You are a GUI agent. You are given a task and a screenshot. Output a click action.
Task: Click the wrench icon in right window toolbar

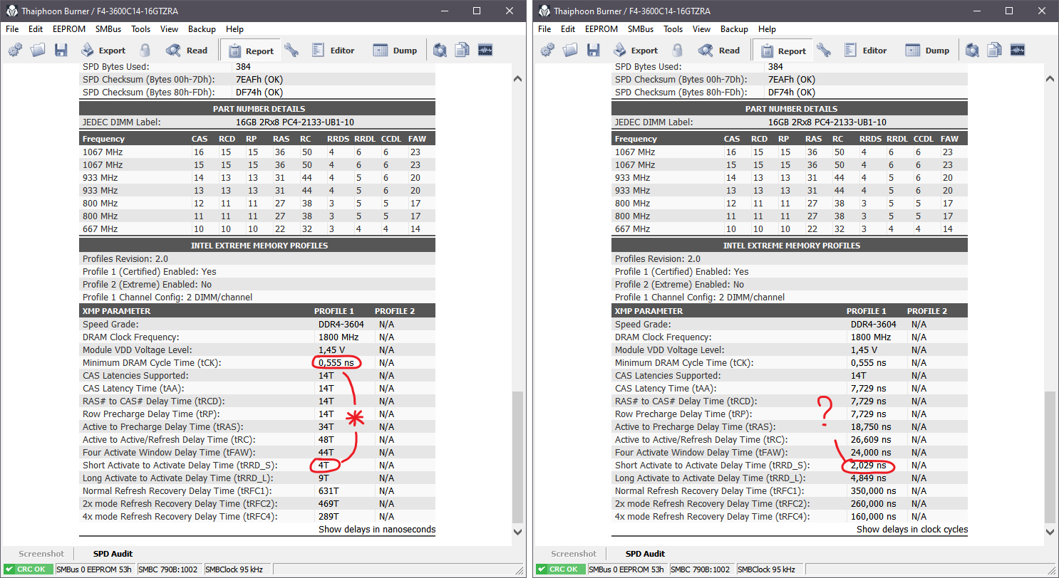click(x=823, y=50)
